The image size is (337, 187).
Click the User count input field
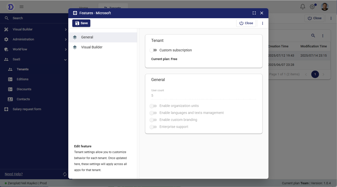(x=203, y=95)
